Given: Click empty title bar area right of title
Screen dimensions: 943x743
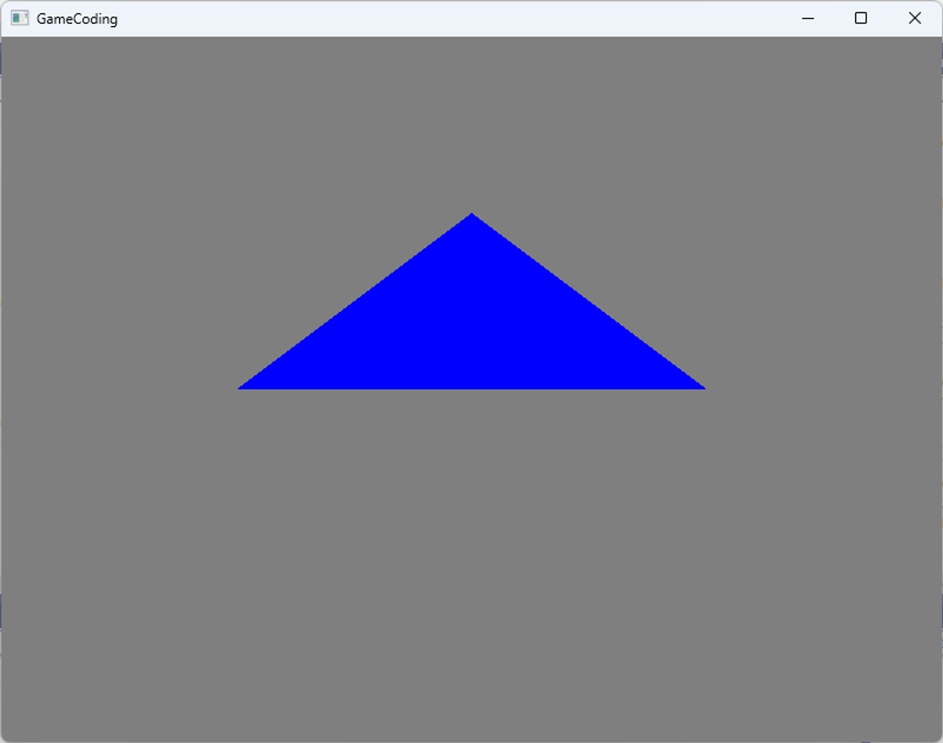Looking at the screenshot, I should click(424, 19).
